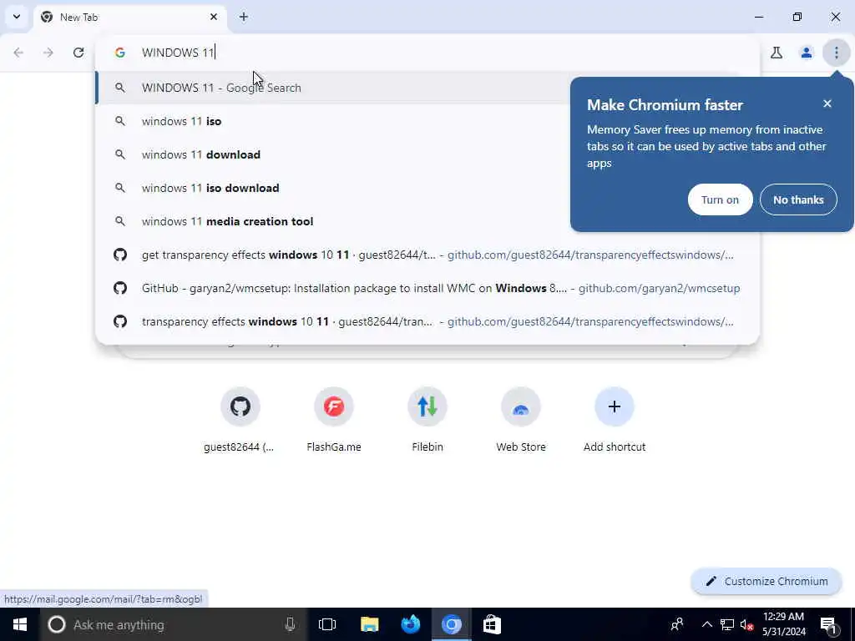The width and height of the screenshot is (855, 641).
Task: Open the tab search dropdown arrow
Action: (17, 17)
